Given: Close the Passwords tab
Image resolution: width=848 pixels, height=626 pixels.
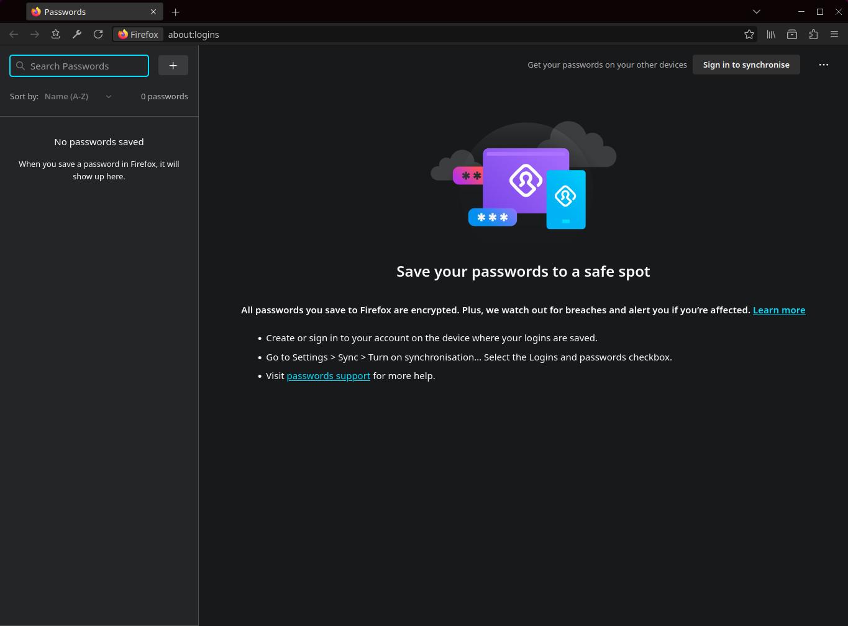Looking at the screenshot, I should (x=153, y=12).
